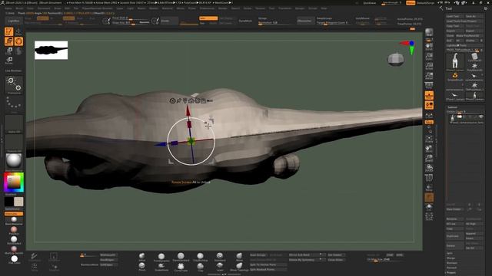Screen dimensions: 492x276
Task: Toggle local symmetry L.Sym
Action: click(429, 116)
